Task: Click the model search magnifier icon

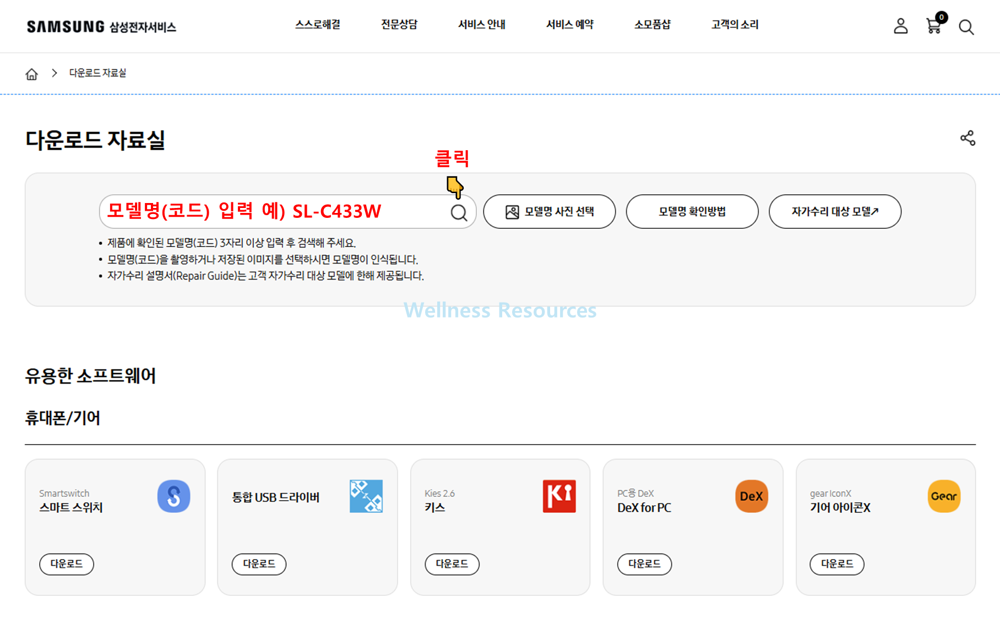Action: coord(459,212)
